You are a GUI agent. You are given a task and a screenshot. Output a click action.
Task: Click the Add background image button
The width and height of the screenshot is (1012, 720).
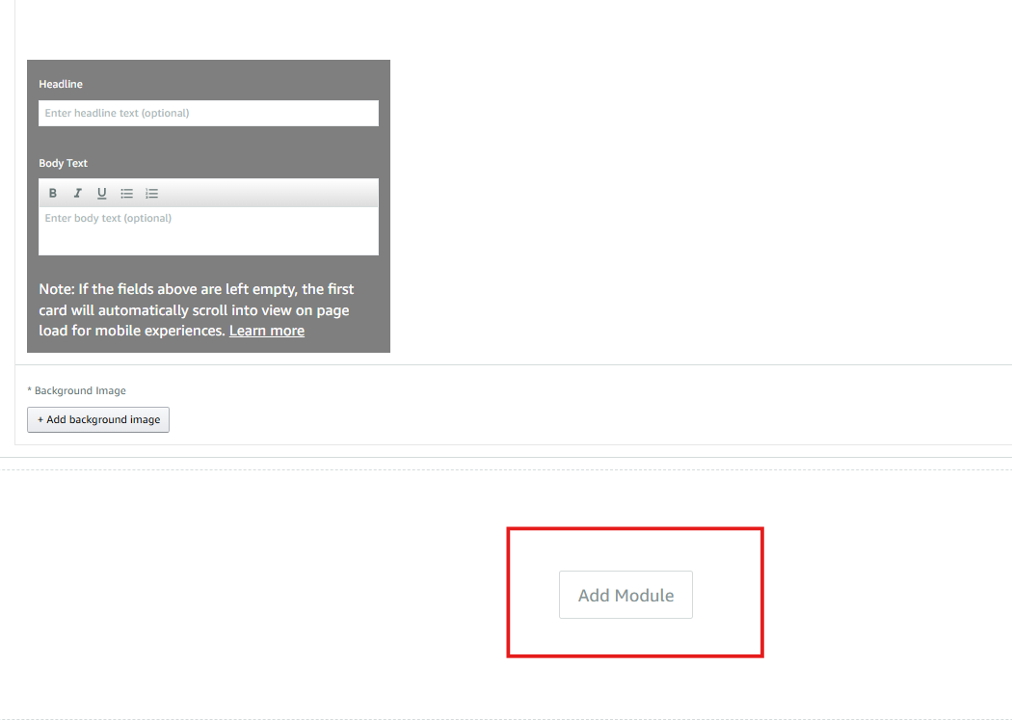[98, 419]
